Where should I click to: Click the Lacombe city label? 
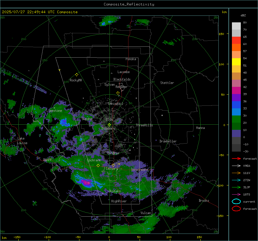[x=124, y=72]
